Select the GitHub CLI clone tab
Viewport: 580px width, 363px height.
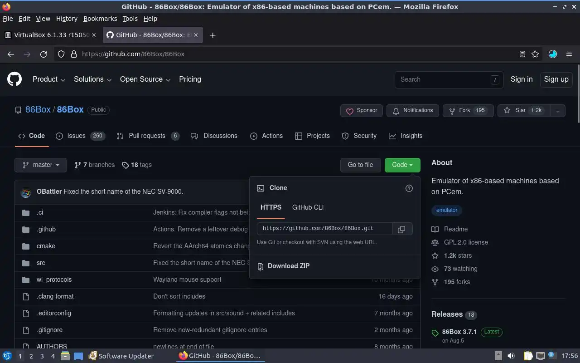point(308,207)
